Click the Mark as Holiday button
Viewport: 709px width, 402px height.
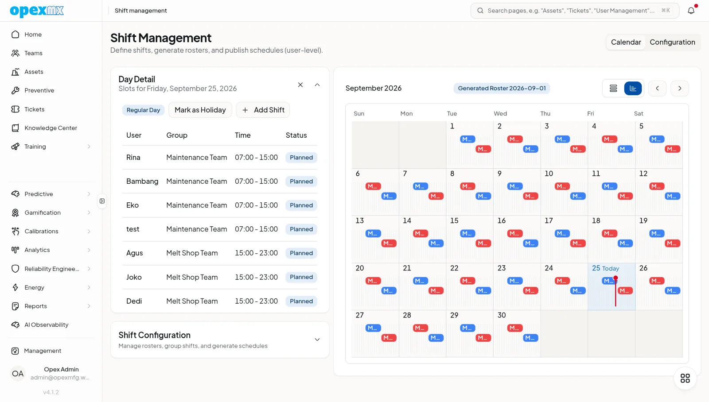click(200, 110)
